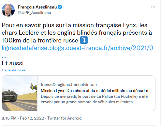This screenshot has height=126, width=161.
Task: Click the Feb 12, 2022 date
Action: coord(32,118)
